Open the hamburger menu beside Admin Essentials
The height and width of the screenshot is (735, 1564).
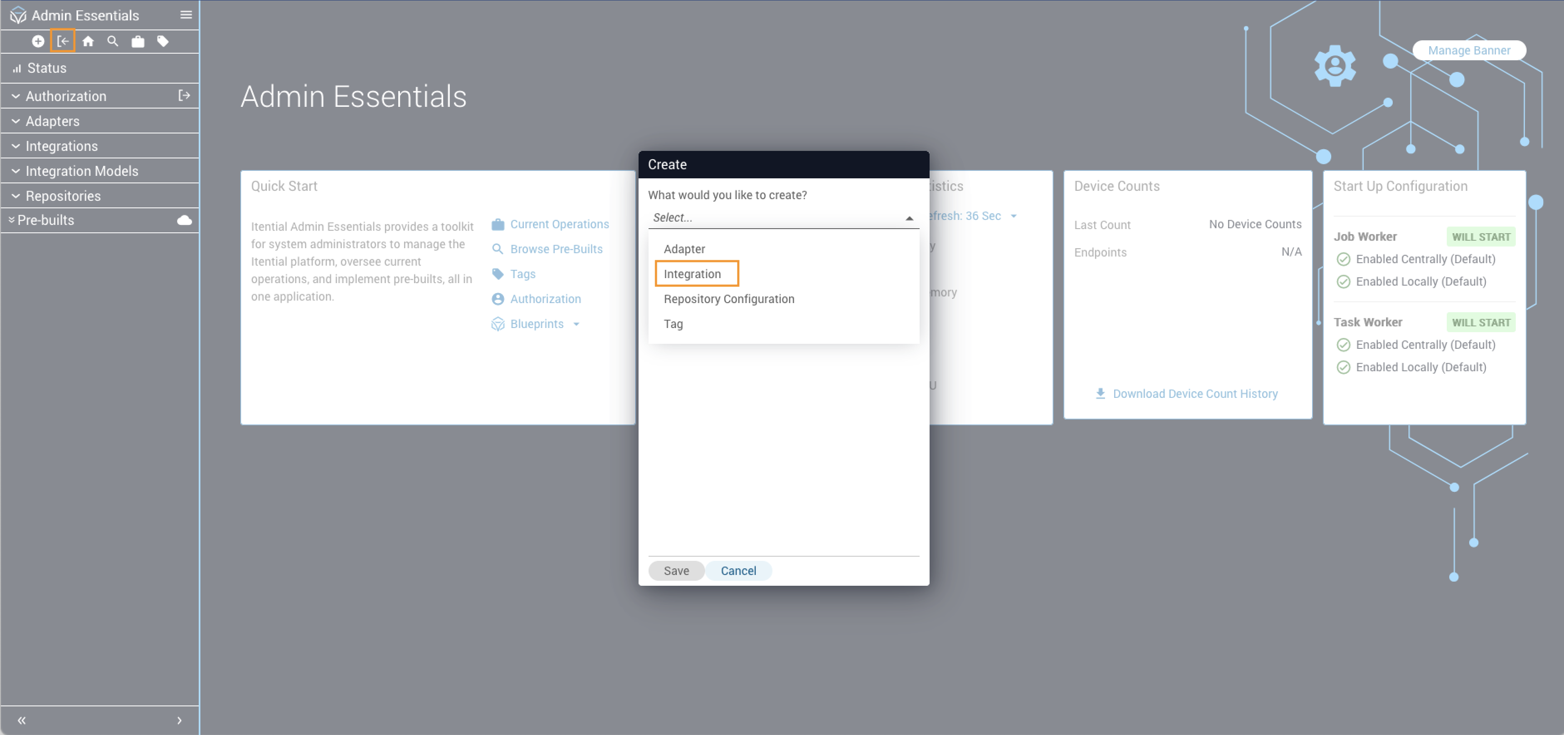[x=186, y=15]
